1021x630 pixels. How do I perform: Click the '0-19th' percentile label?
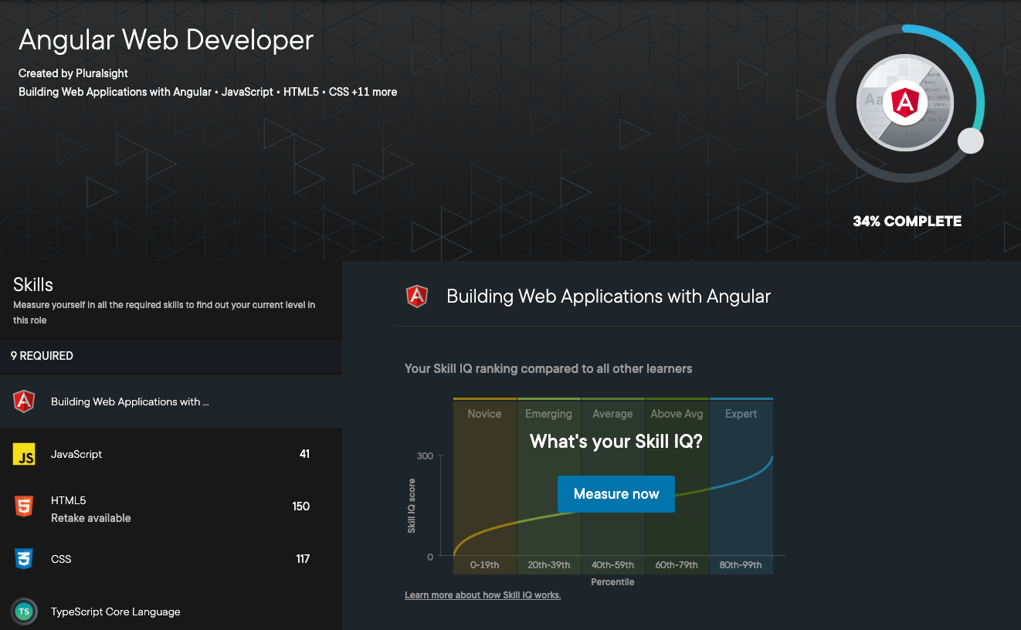[485, 565]
